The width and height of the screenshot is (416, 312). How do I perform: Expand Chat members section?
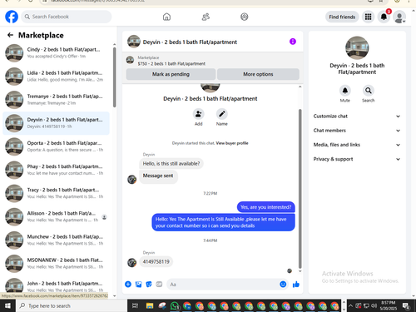coord(357,131)
